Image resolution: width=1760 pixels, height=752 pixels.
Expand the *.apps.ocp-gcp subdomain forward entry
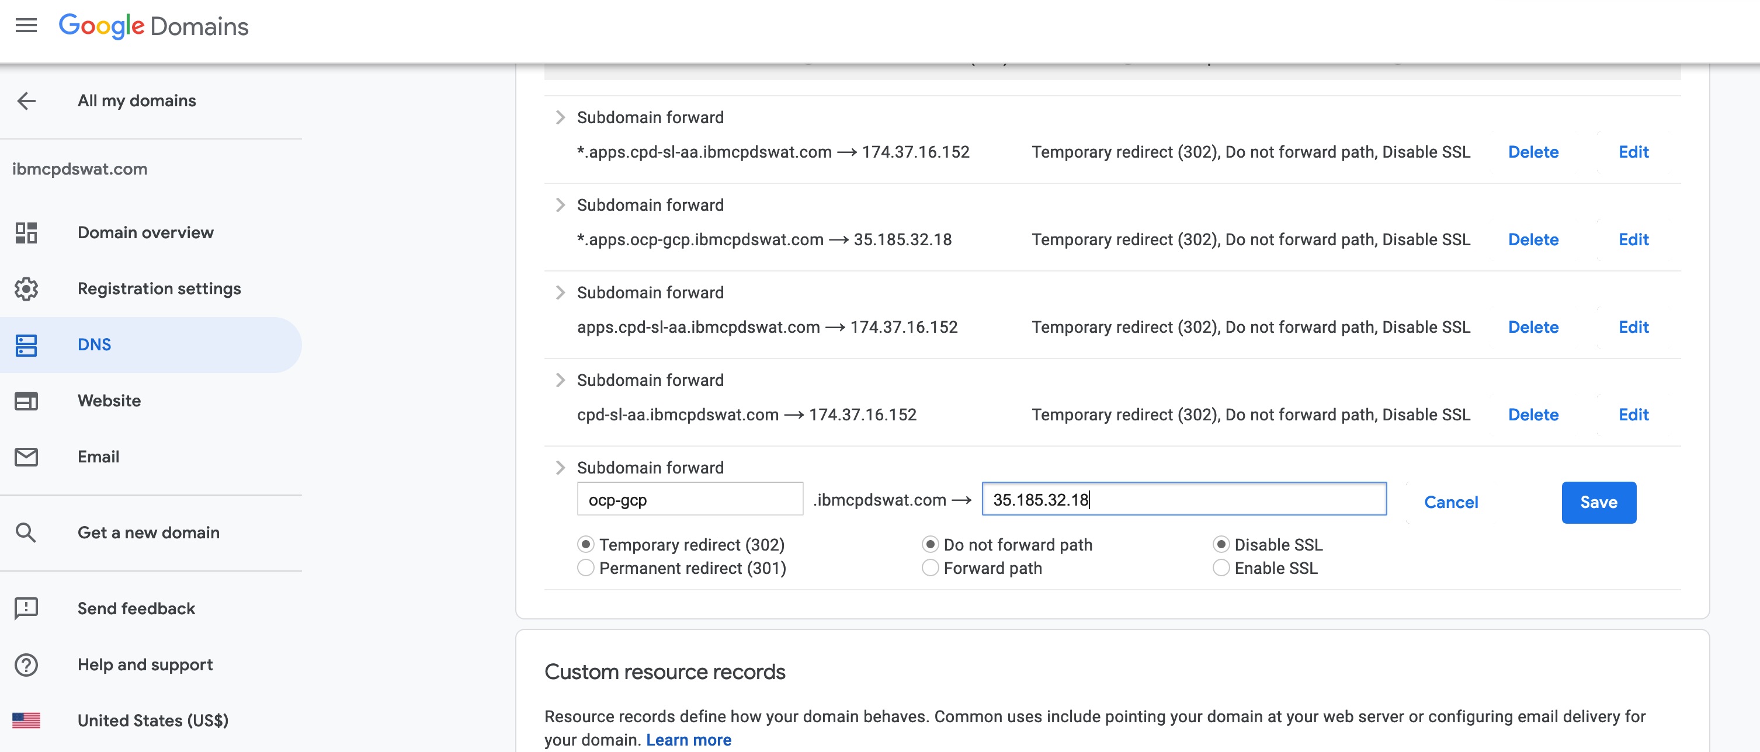pos(560,205)
